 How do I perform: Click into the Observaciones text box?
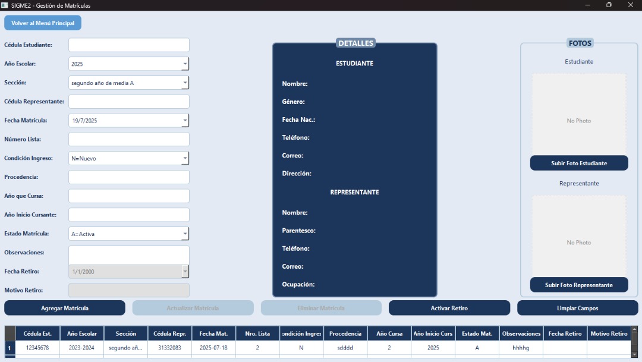click(x=129, y=254)
